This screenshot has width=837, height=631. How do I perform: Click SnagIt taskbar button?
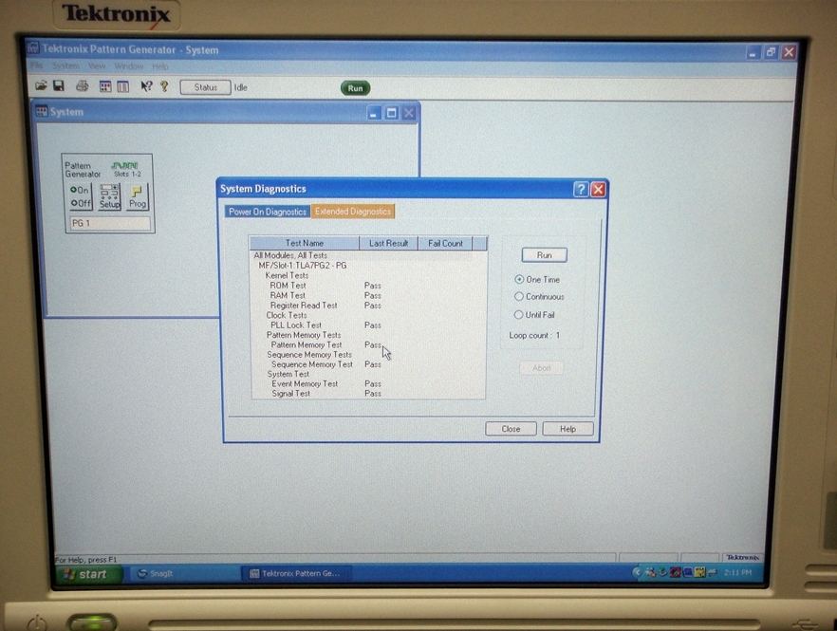(x=183, y=574)
